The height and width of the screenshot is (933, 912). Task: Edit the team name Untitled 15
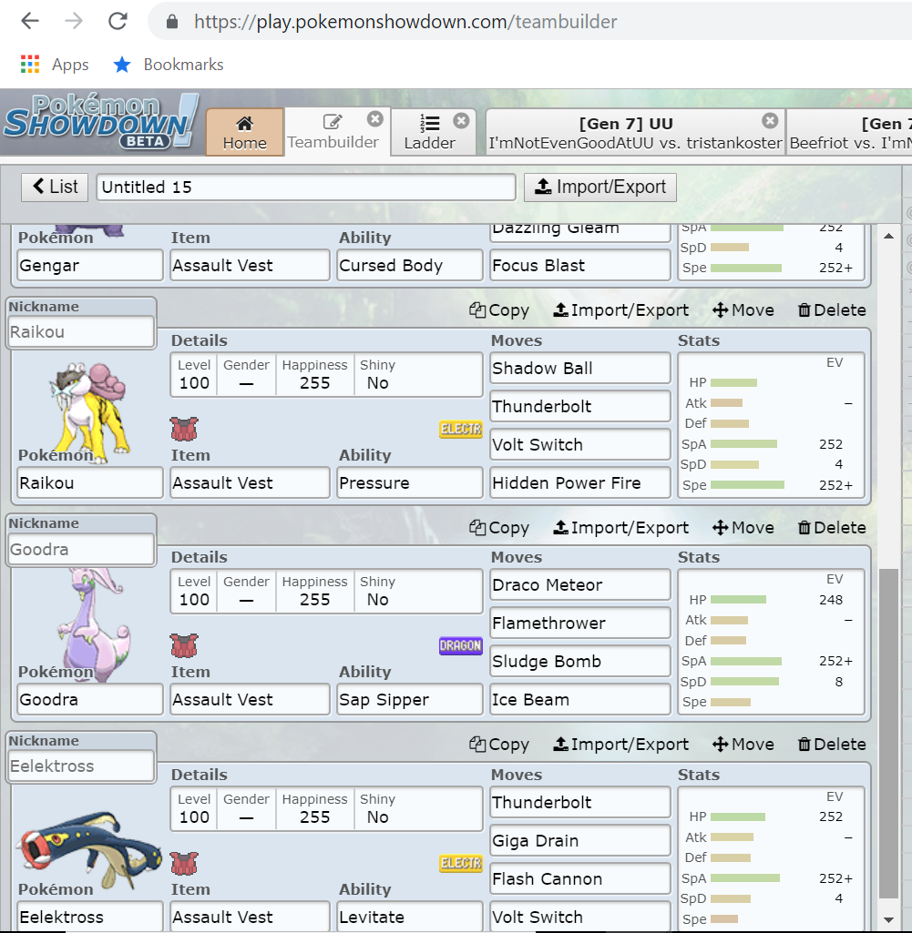tap(306, 187)
